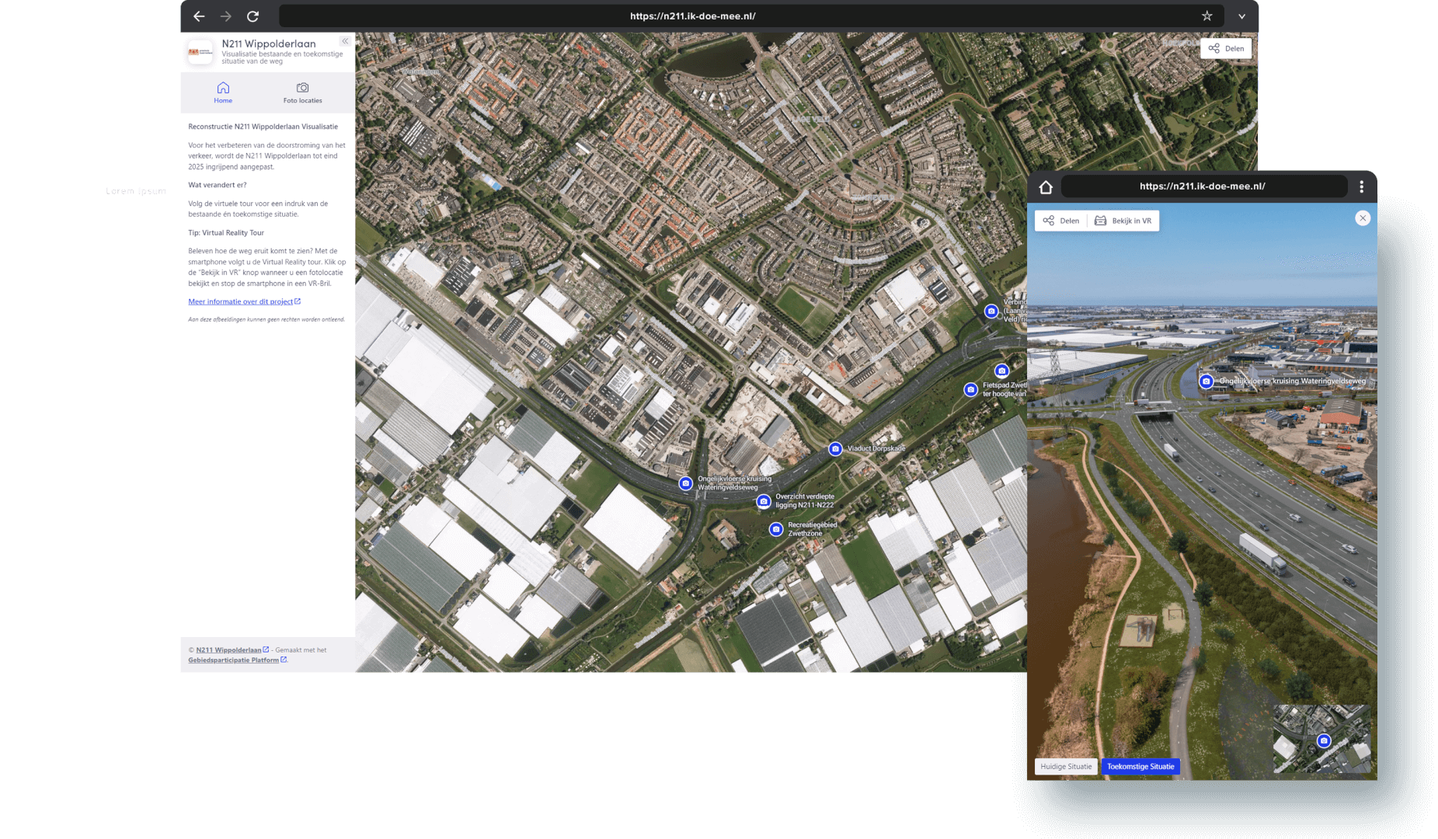
Task: Open Overzicht verdiepte ligging N211-N222 marker
Action: point(764,501)
